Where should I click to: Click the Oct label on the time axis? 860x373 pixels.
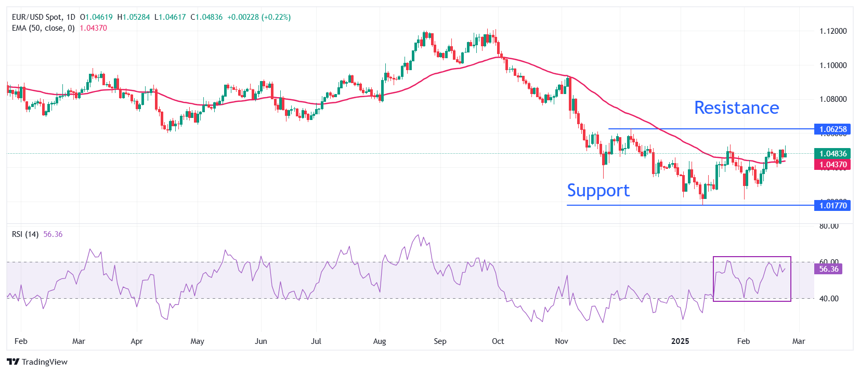(x=498, y=341)
